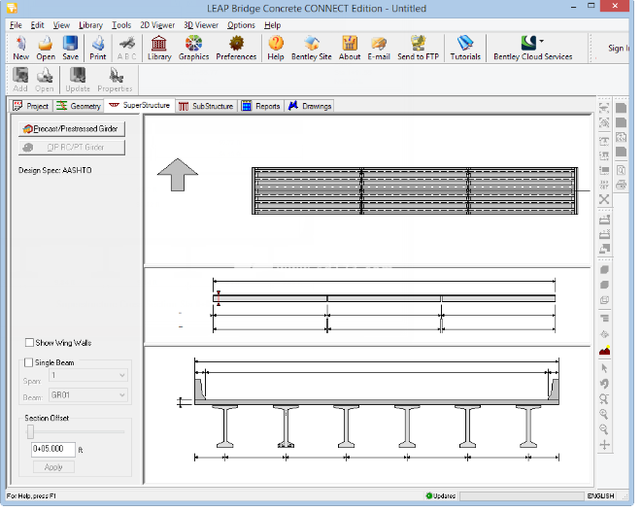Click the zoom out magnifier icon
Viewport: 642px width, 511px height.
604,429
